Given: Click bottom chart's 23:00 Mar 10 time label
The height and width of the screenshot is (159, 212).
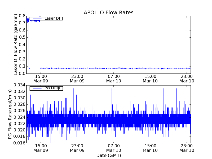Looking at the screenshot, I should point(187,148).
